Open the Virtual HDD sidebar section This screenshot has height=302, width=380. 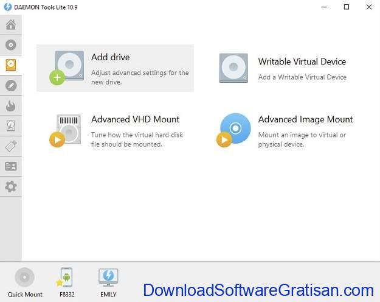pyautogui.click(x=11, y=126)
